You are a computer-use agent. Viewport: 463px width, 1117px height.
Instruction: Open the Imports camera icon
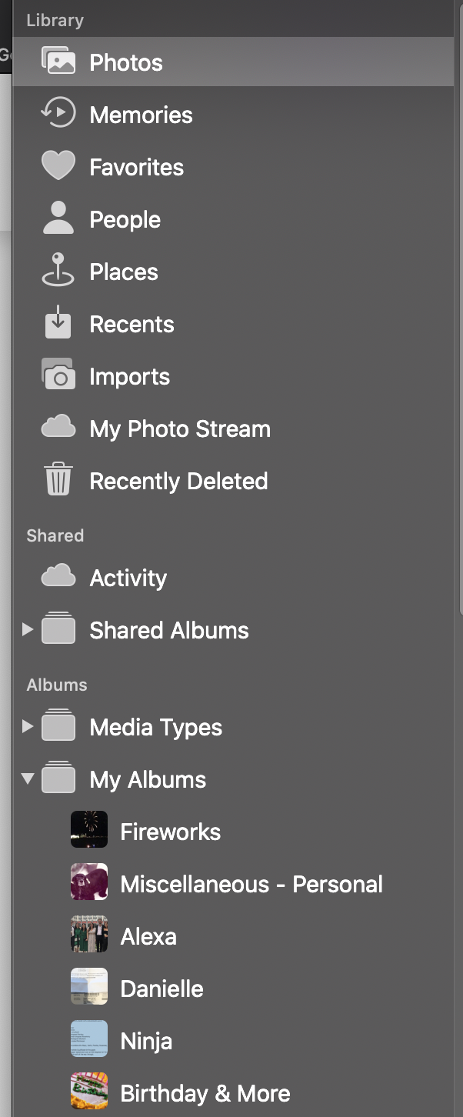[x=58, y=375]
